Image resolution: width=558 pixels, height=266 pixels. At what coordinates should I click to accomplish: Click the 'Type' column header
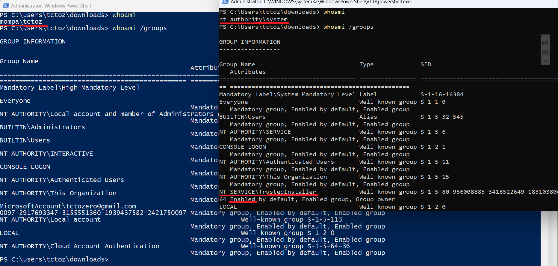367,64
